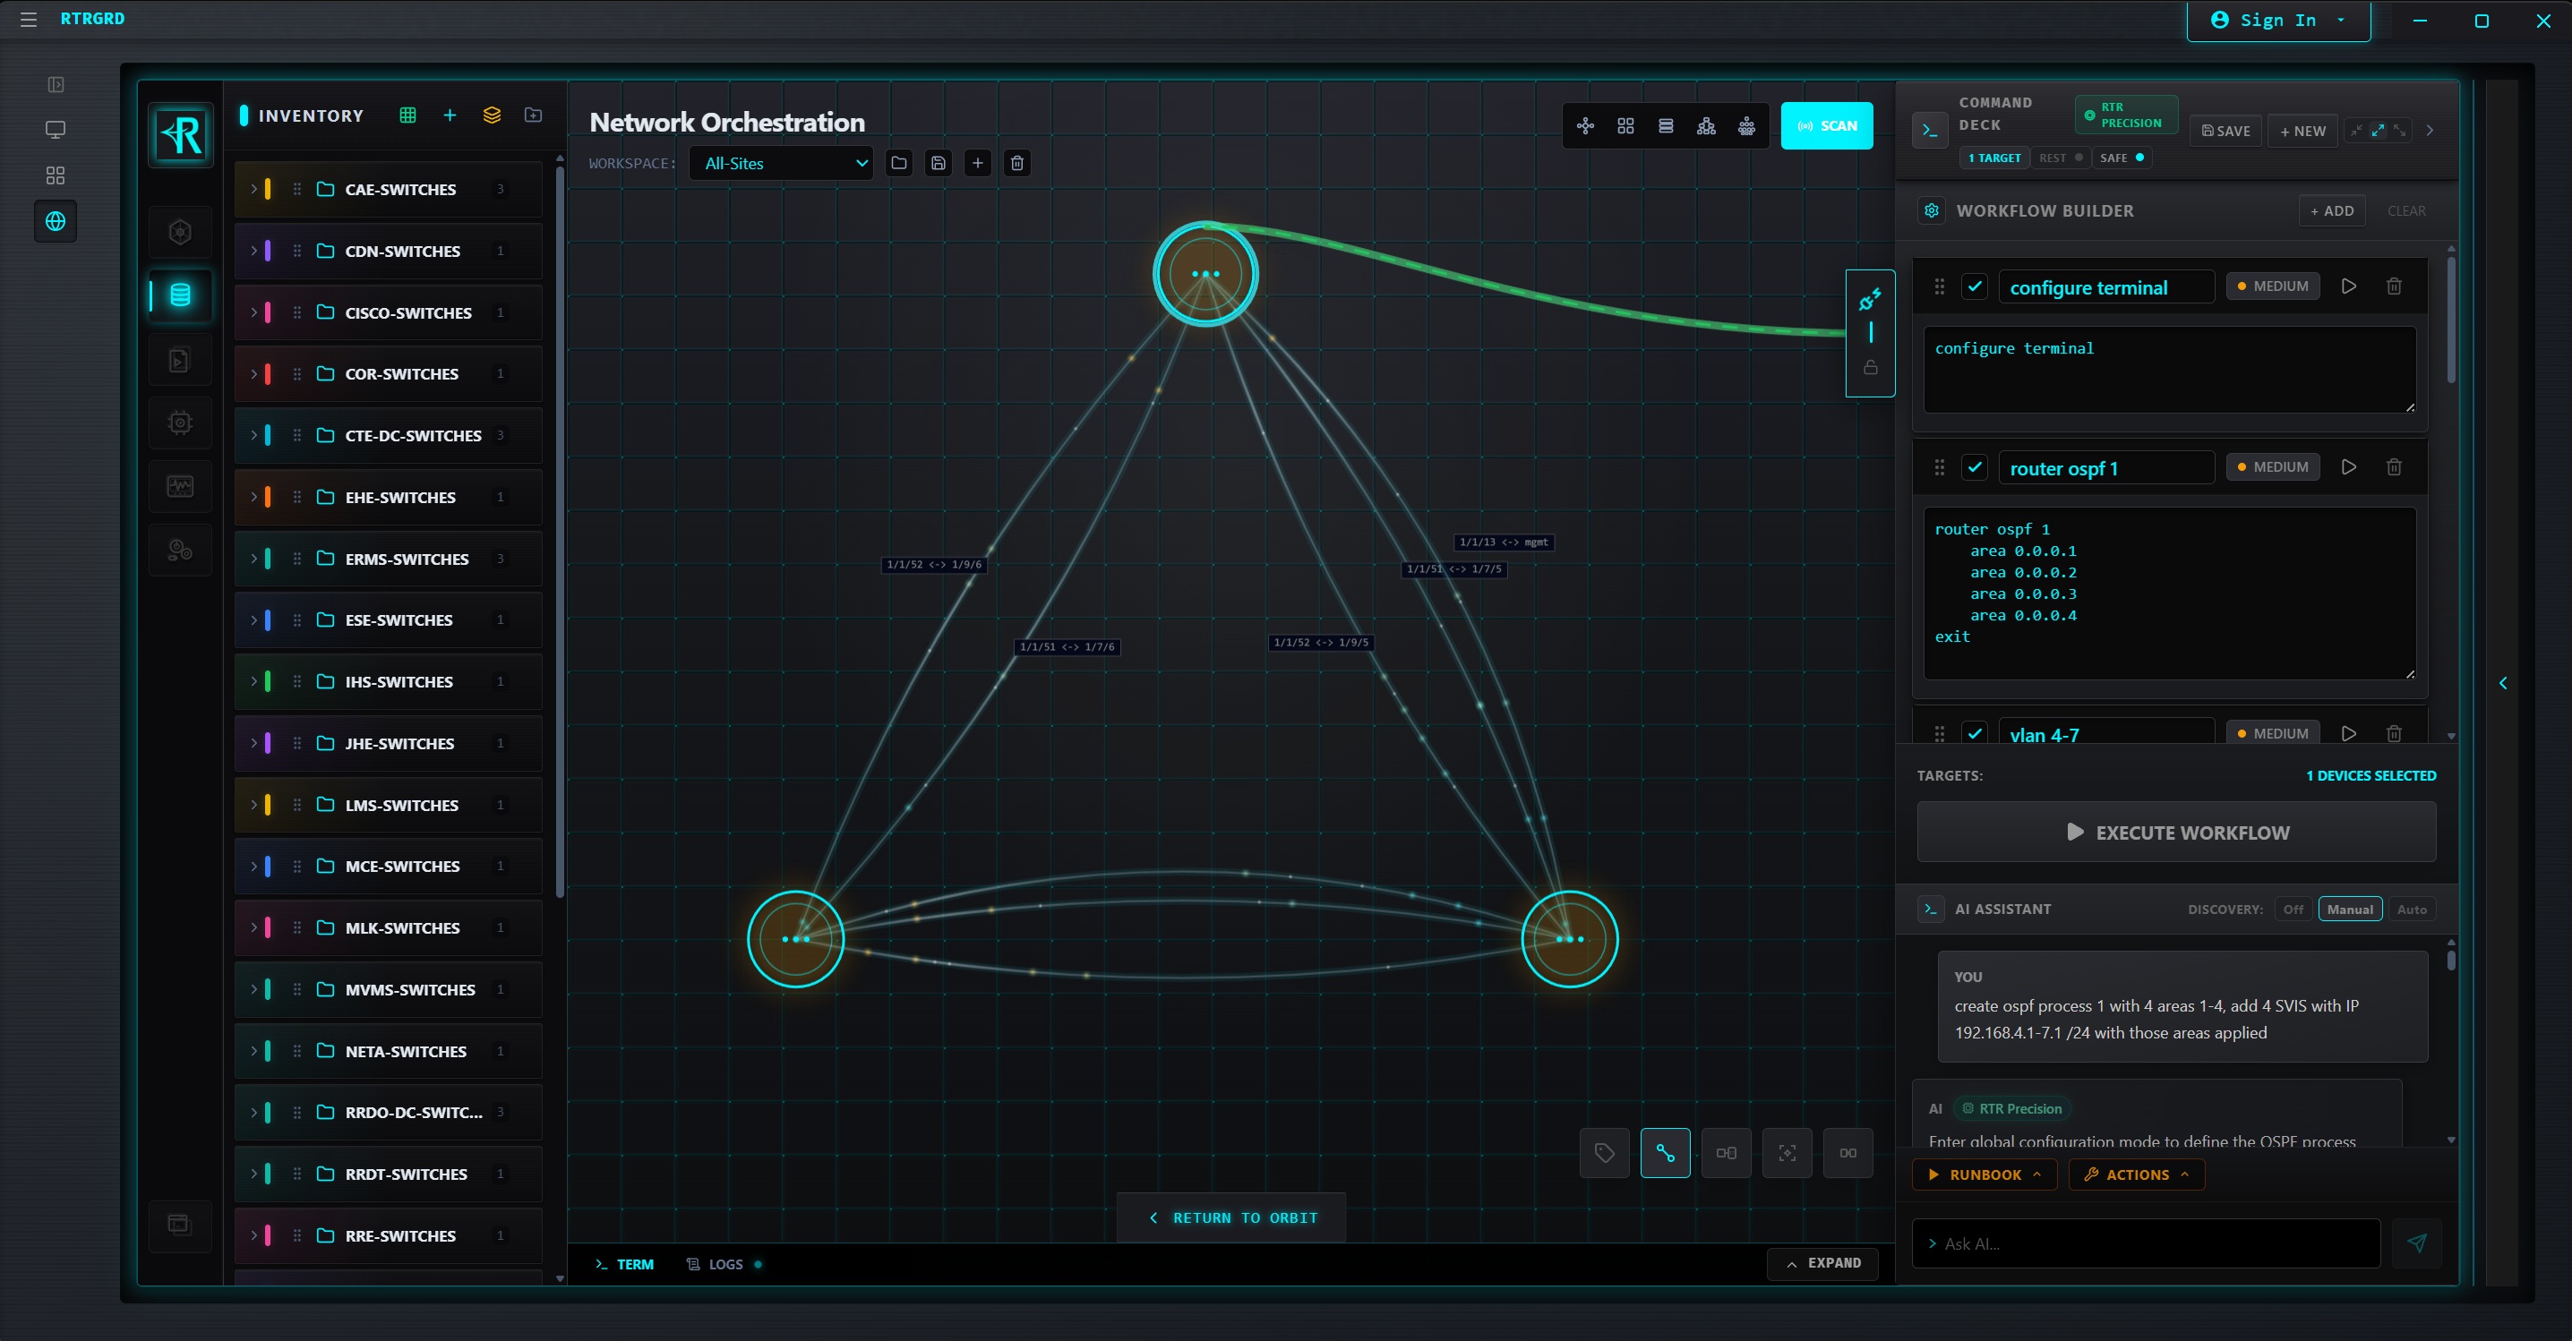Screen dimensions: 2572x1341
Task: Set Discovery mode to Auto
Action: (x=2411, y=909)
